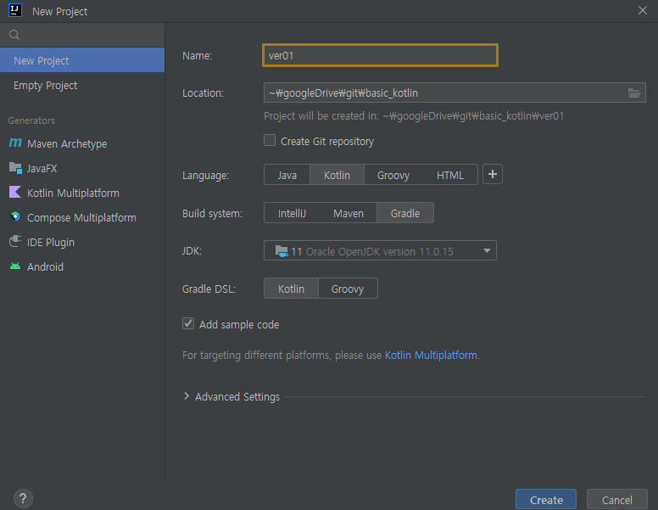Open help with the question mark button
658x510 pixels.
tap(23, 499)
